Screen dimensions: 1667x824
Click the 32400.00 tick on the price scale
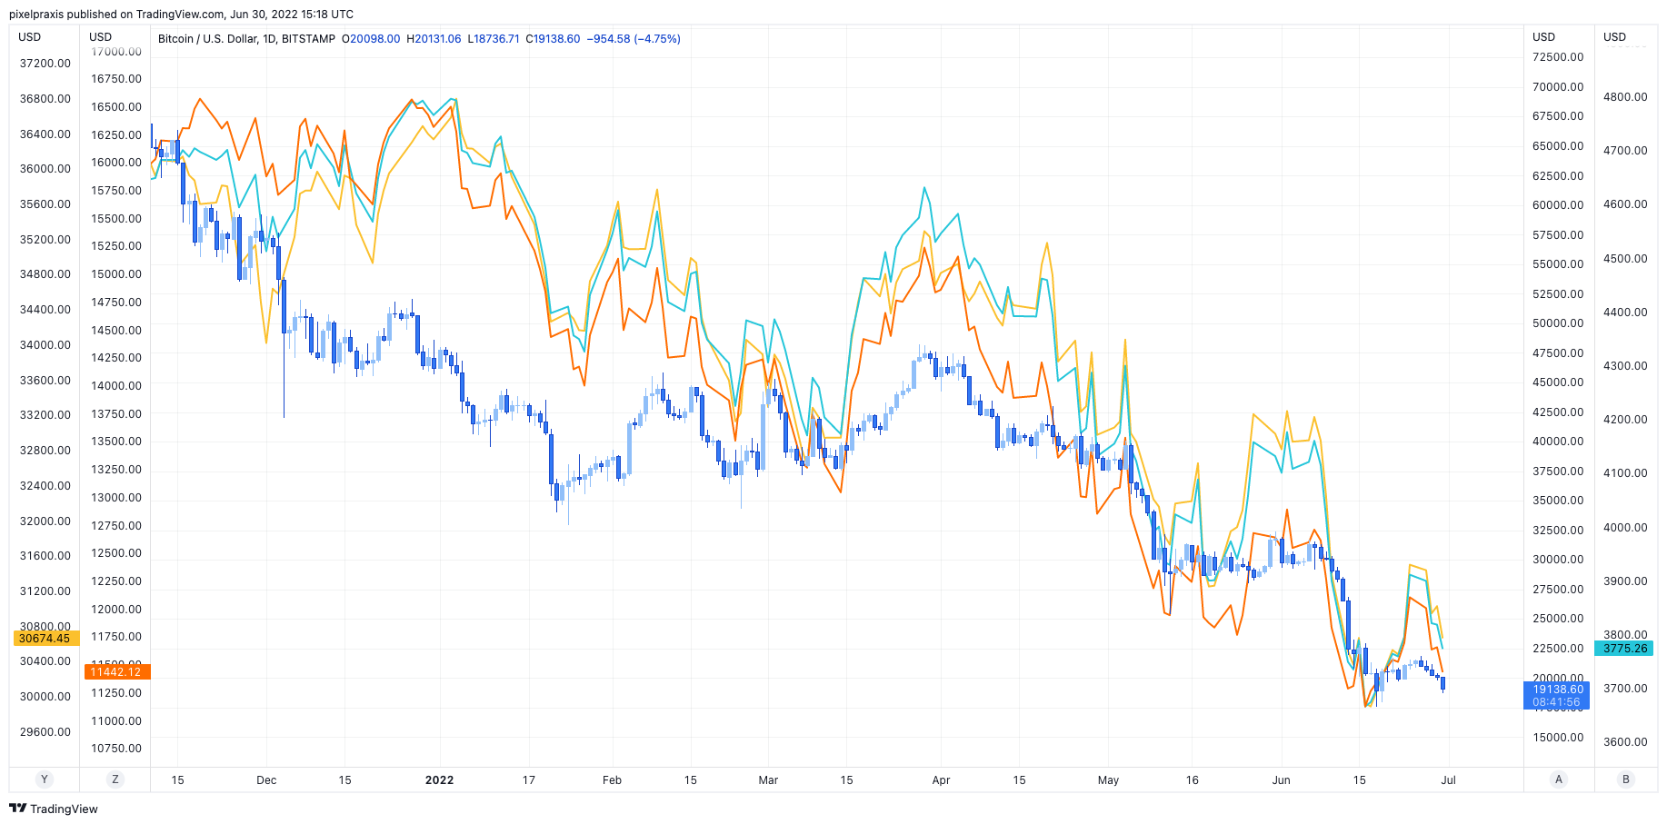point(45,486)
